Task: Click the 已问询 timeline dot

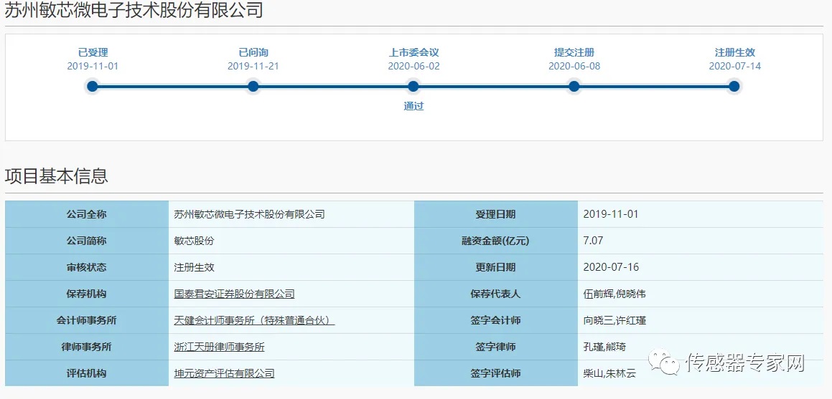Action: click(x=253, y=87)
